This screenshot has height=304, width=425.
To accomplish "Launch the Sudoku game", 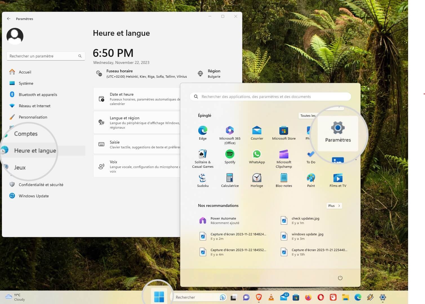I will (203, 180).
